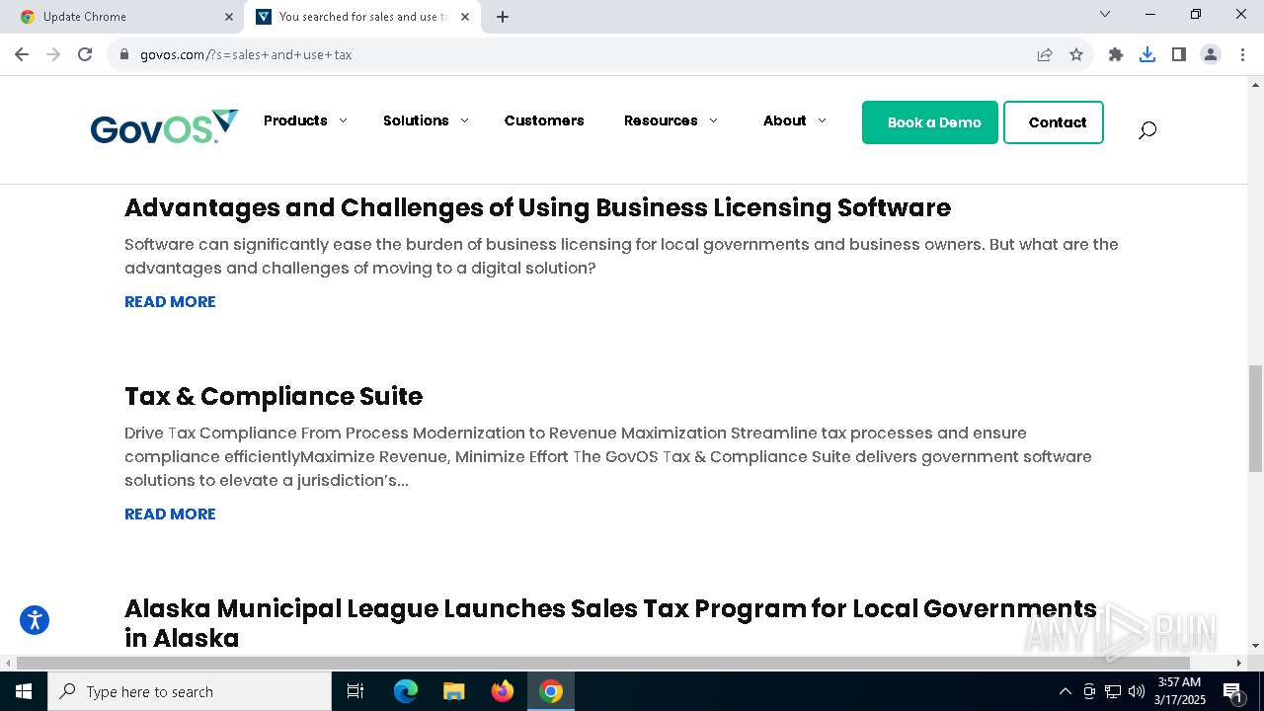1264x711 pixels.
Task: Click the Windows search box
Action: (190, 691)
